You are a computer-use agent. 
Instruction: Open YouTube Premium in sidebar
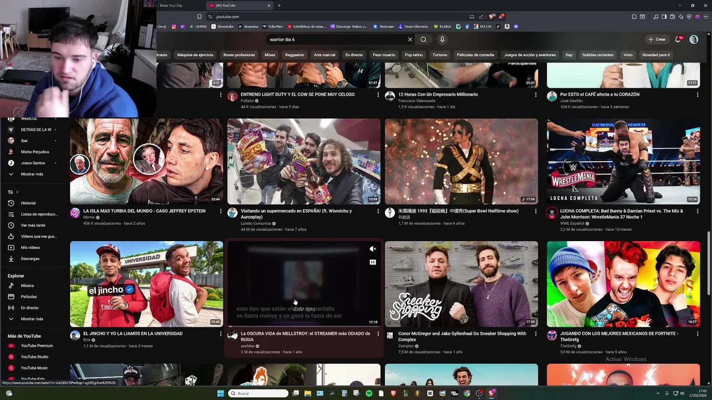(x=32, y=346)
